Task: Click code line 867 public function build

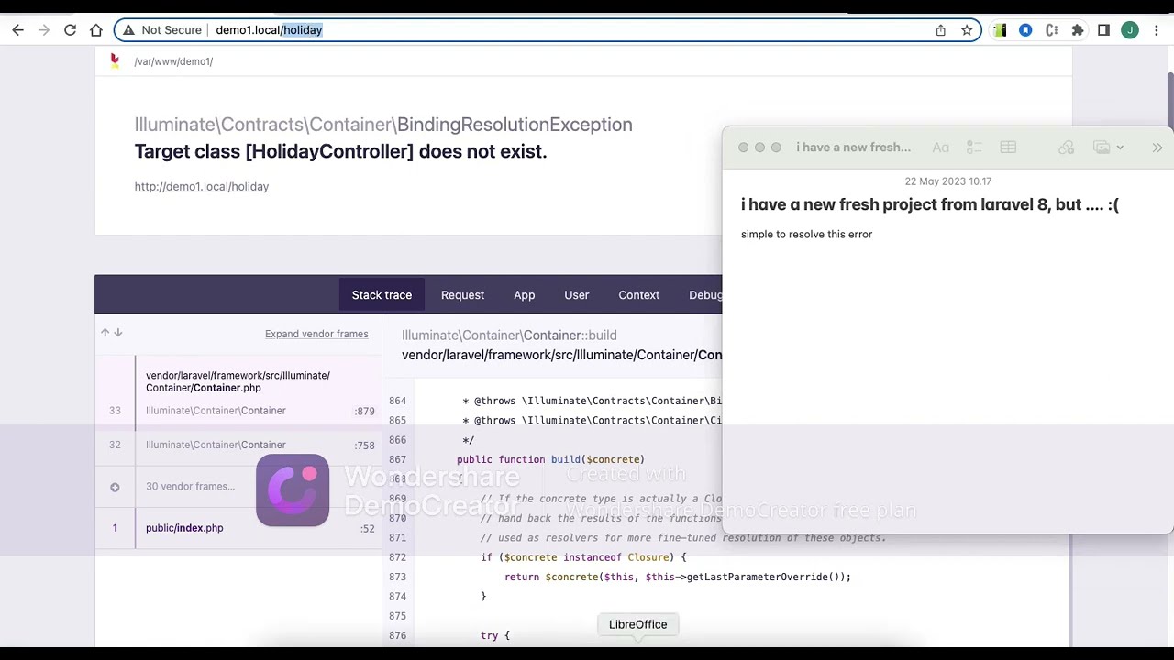Action: click(x=550, y=459)
